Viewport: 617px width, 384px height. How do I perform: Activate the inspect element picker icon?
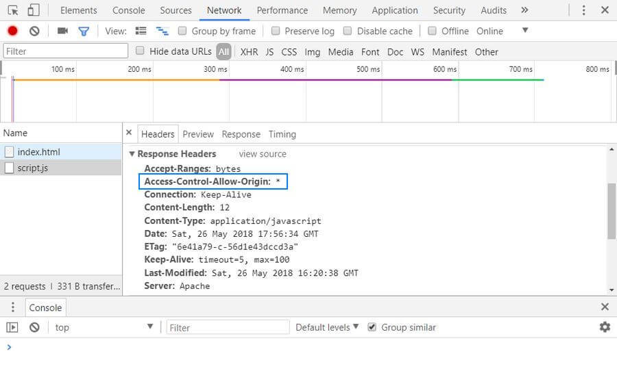coord(13,10)
